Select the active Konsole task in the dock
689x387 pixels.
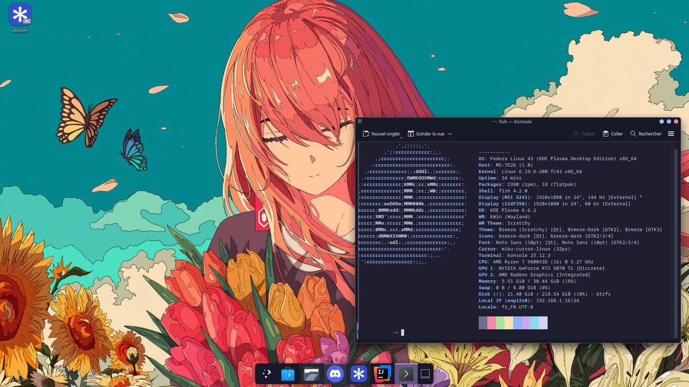click(406, 374)
